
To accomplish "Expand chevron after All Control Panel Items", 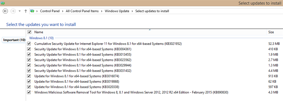I will [102, 11].
